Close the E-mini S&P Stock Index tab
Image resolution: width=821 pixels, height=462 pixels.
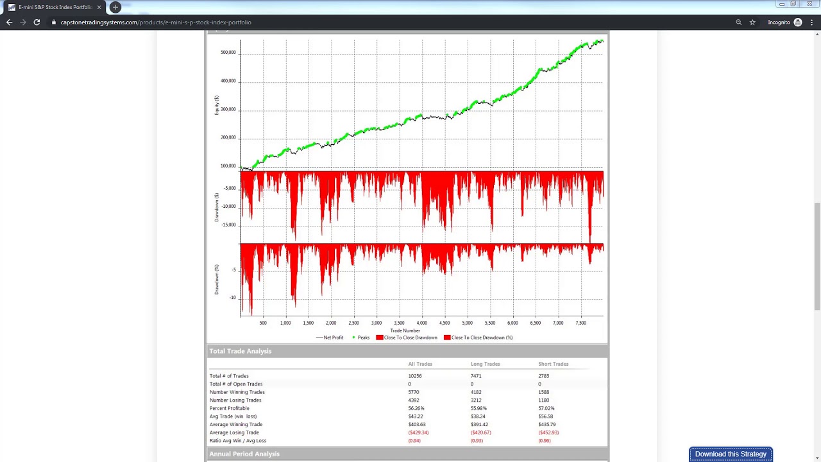[99, 7]
